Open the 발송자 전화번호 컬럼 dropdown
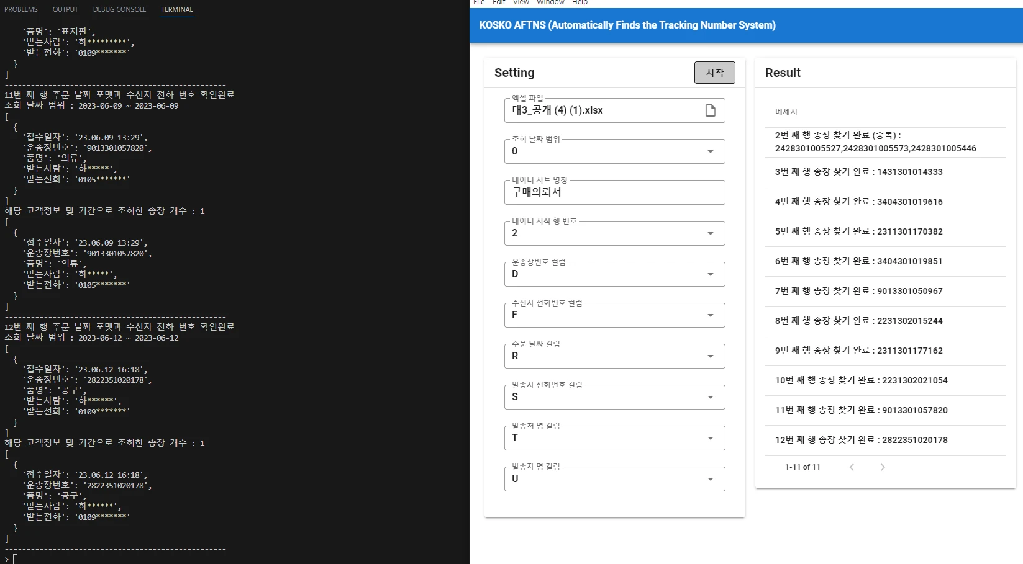The width and height of the screenshot is (1023, 564). (x=711, y=396)
